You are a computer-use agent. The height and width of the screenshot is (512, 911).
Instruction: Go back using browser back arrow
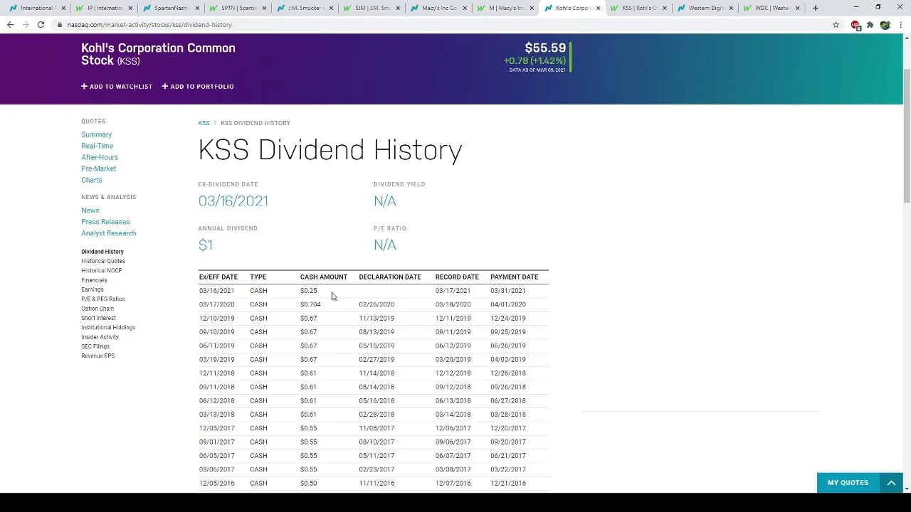click(x=10, y=24)
